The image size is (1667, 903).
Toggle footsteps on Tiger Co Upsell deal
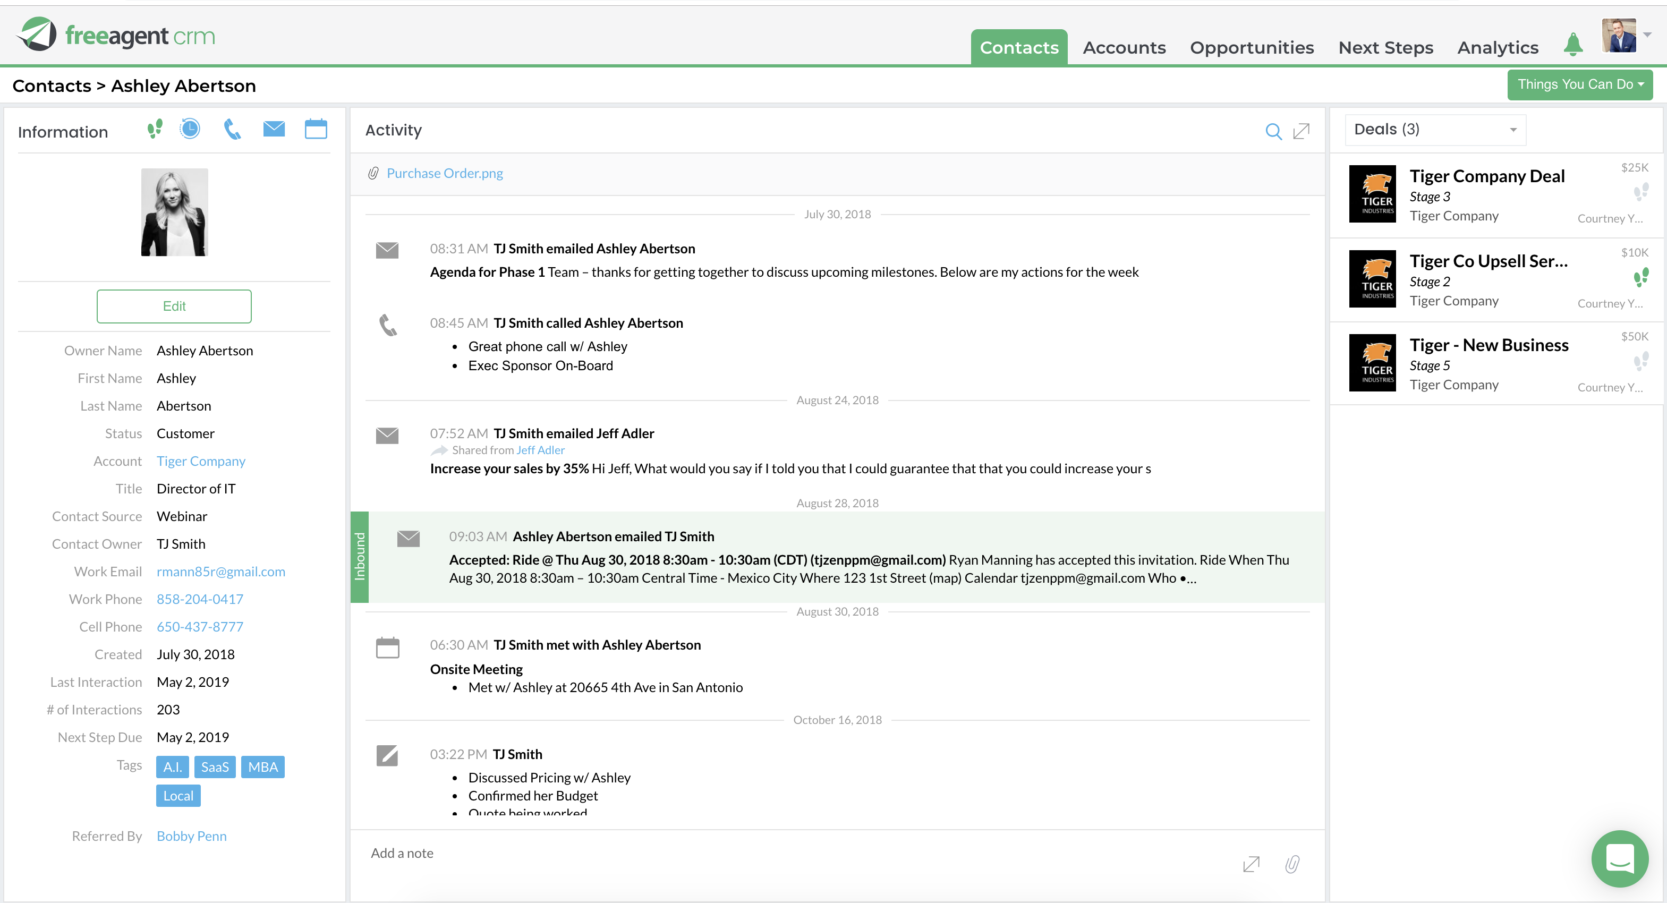pyautogui.click(x=1641, y=278)
